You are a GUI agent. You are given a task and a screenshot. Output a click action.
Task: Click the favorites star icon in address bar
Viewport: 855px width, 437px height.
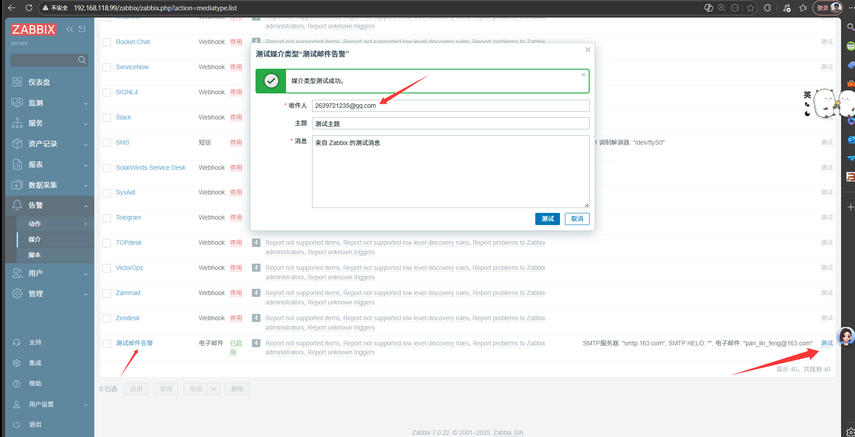tap(750, 8)
